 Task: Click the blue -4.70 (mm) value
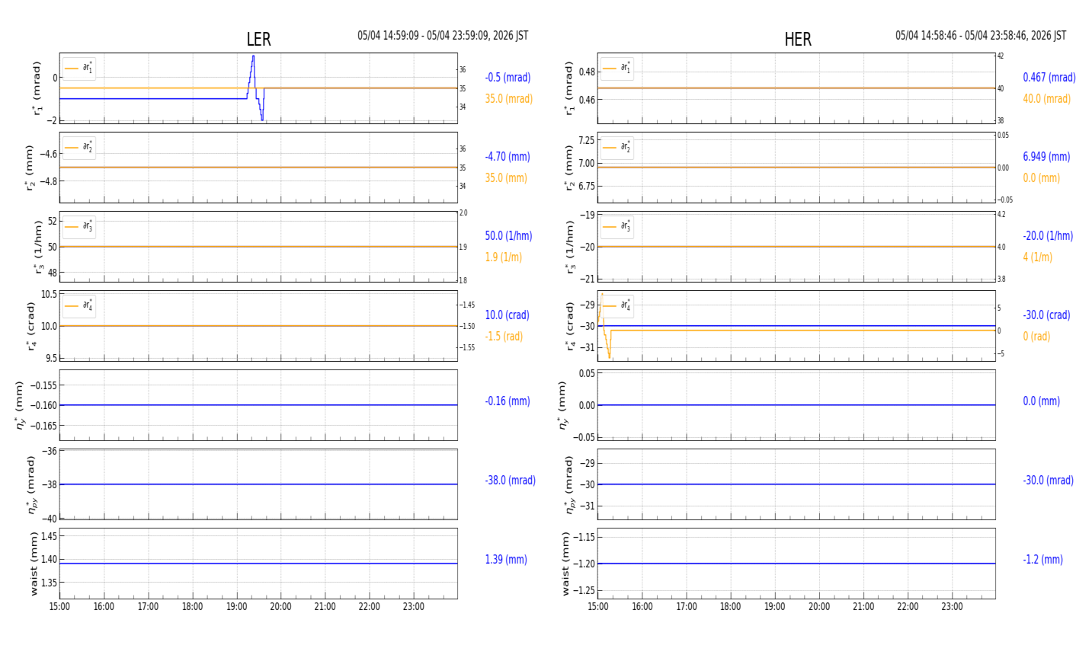click(x=507, y=157)
